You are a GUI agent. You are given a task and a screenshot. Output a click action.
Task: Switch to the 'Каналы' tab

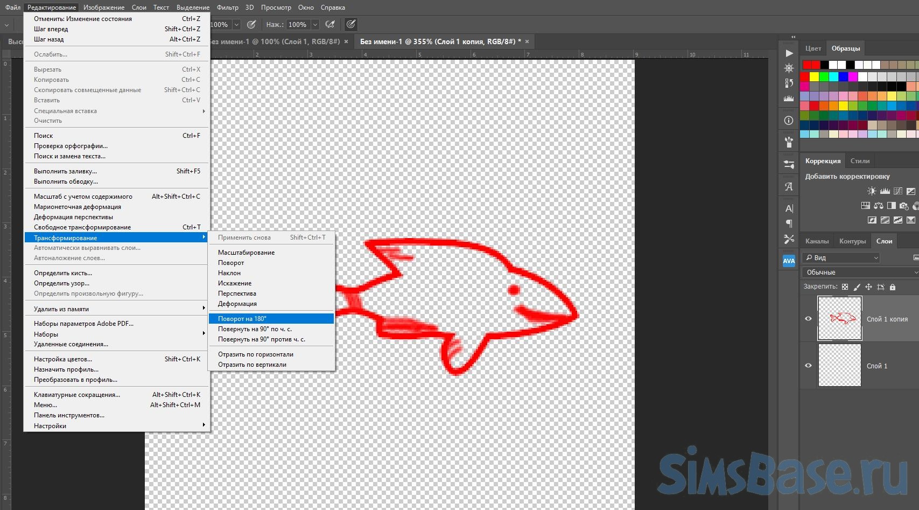[817, 241]
